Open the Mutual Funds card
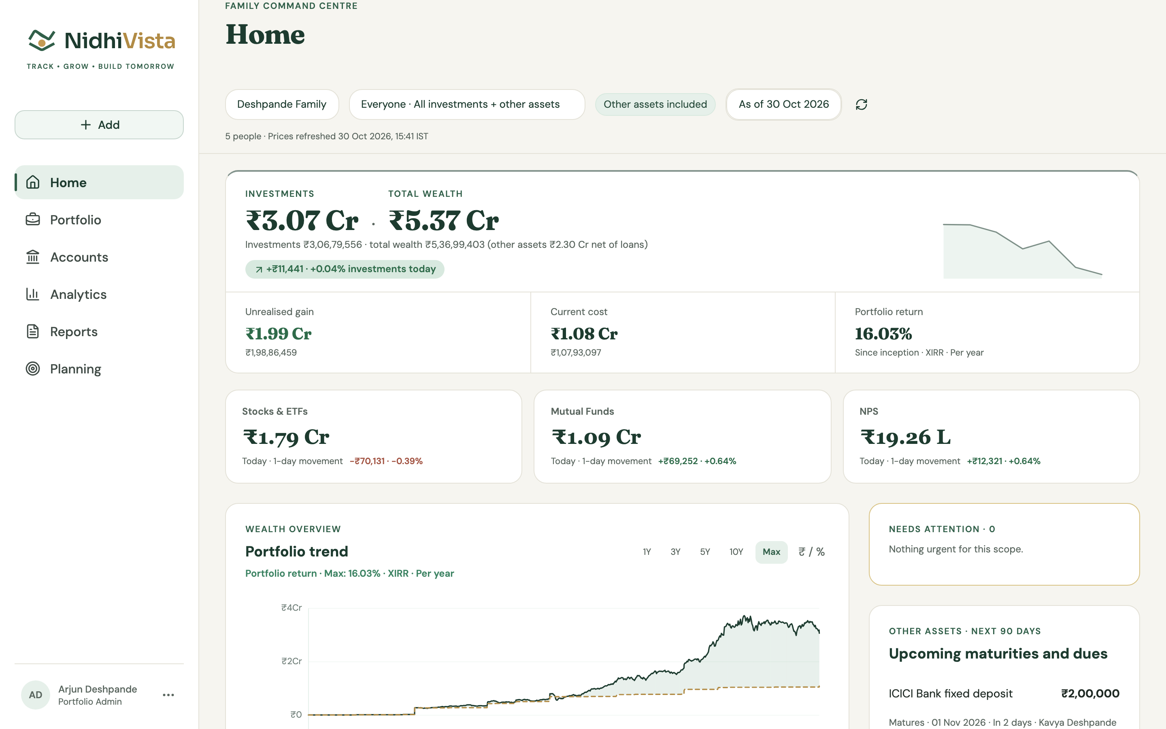Viewport: 1166px width, 729px height. (682, 436)
